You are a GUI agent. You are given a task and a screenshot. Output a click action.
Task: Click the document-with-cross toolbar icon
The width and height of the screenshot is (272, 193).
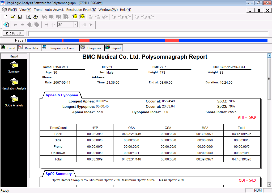66,17
